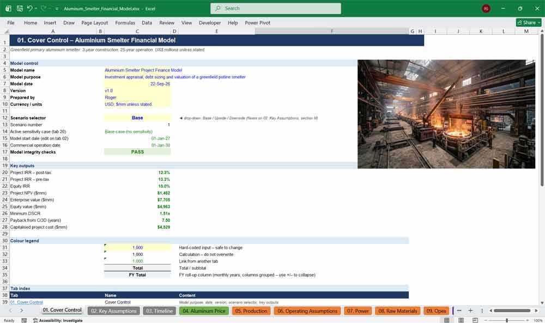
Task: Open the Data ribbon tab
Action: point(147,22)
